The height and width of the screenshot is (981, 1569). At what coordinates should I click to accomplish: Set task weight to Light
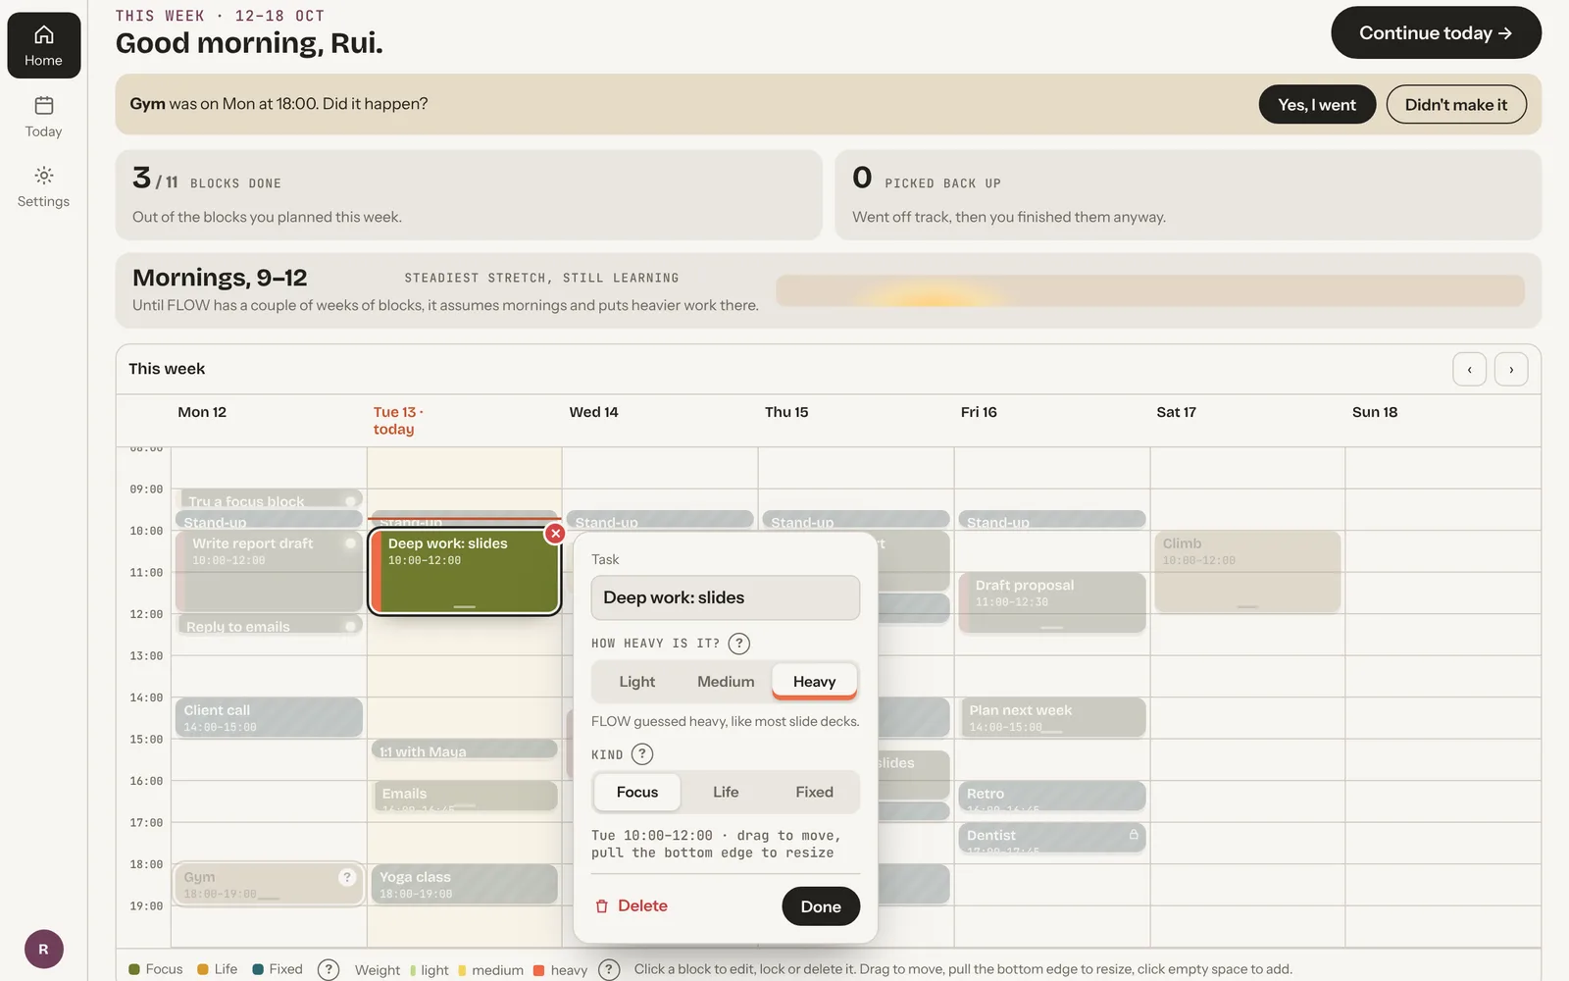tap(636, 682)
